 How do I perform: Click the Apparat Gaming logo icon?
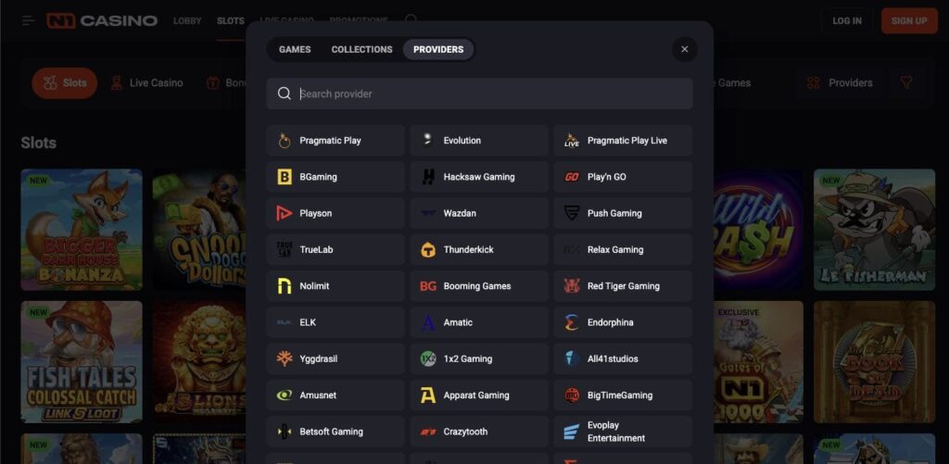(x=428, y=395)
